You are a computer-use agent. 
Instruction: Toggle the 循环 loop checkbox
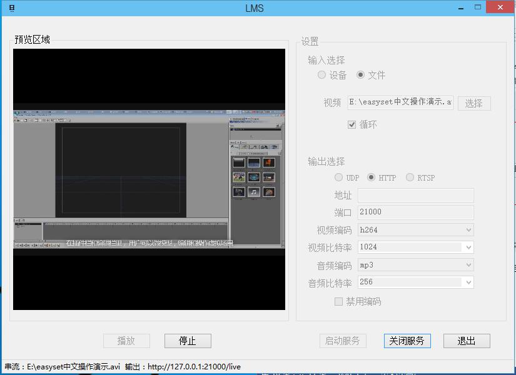[352, 124]
